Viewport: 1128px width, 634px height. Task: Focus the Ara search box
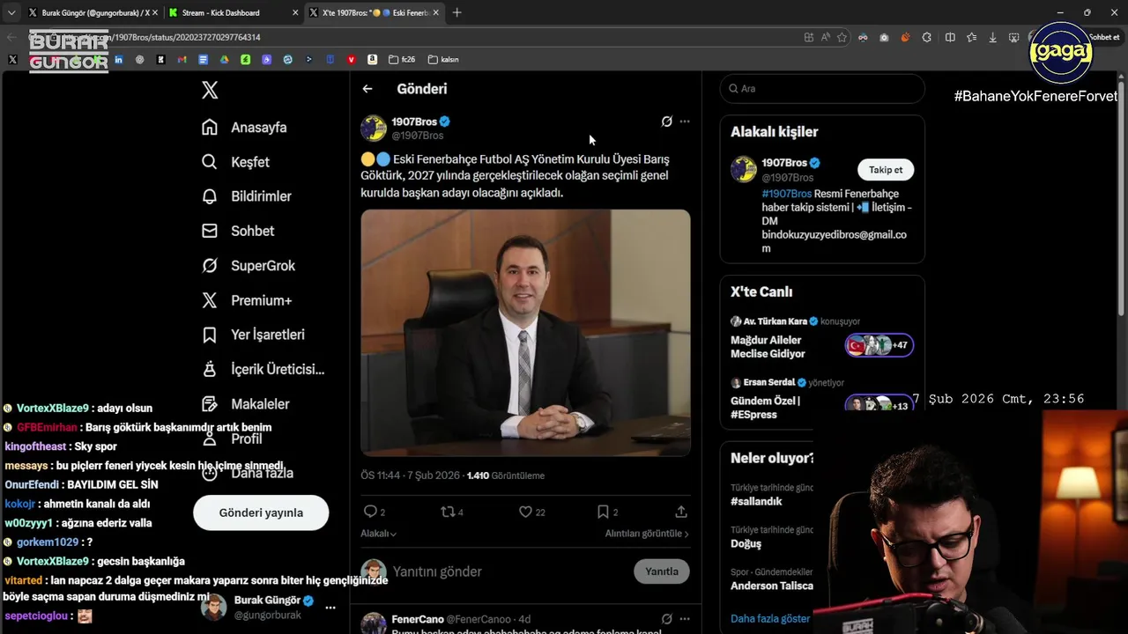[822, 89]
